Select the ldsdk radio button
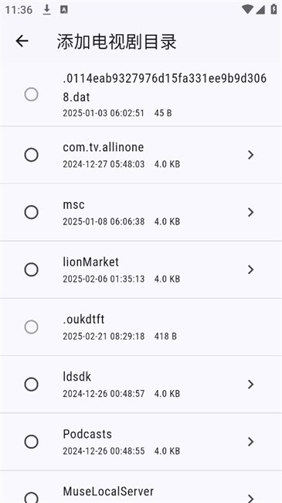The width and height of the screenshot is (282, 503). [32, 385]
